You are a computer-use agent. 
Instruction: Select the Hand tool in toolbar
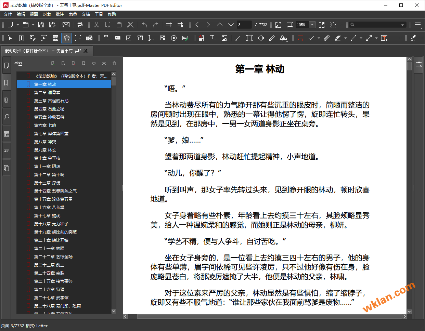pyautogui.click(x=67, y=38)
